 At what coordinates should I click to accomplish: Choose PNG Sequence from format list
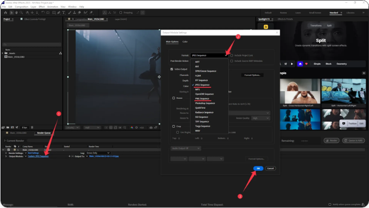[202, 99]
